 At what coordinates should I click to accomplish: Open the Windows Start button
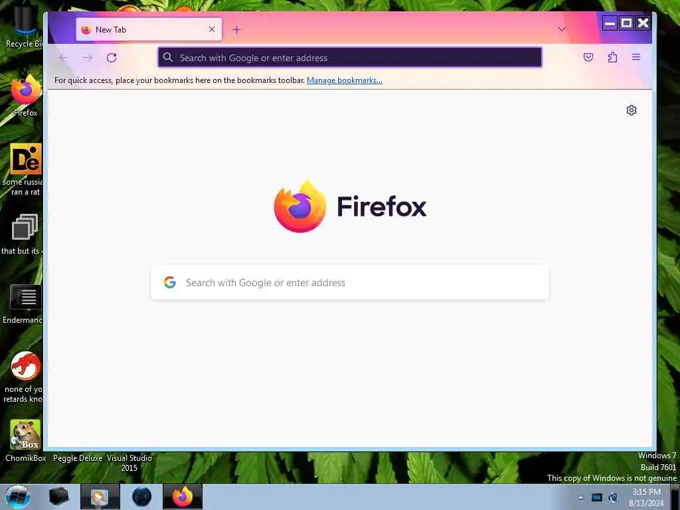18,497
